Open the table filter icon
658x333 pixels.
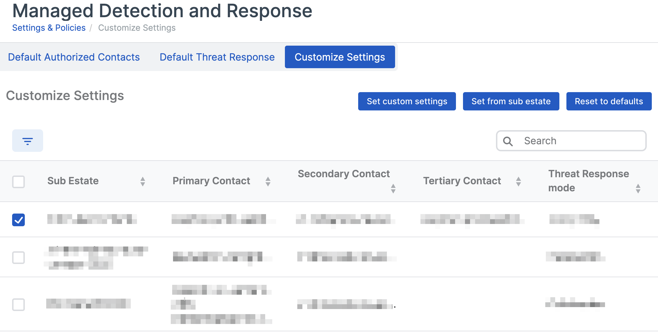(x=27, y=141)
